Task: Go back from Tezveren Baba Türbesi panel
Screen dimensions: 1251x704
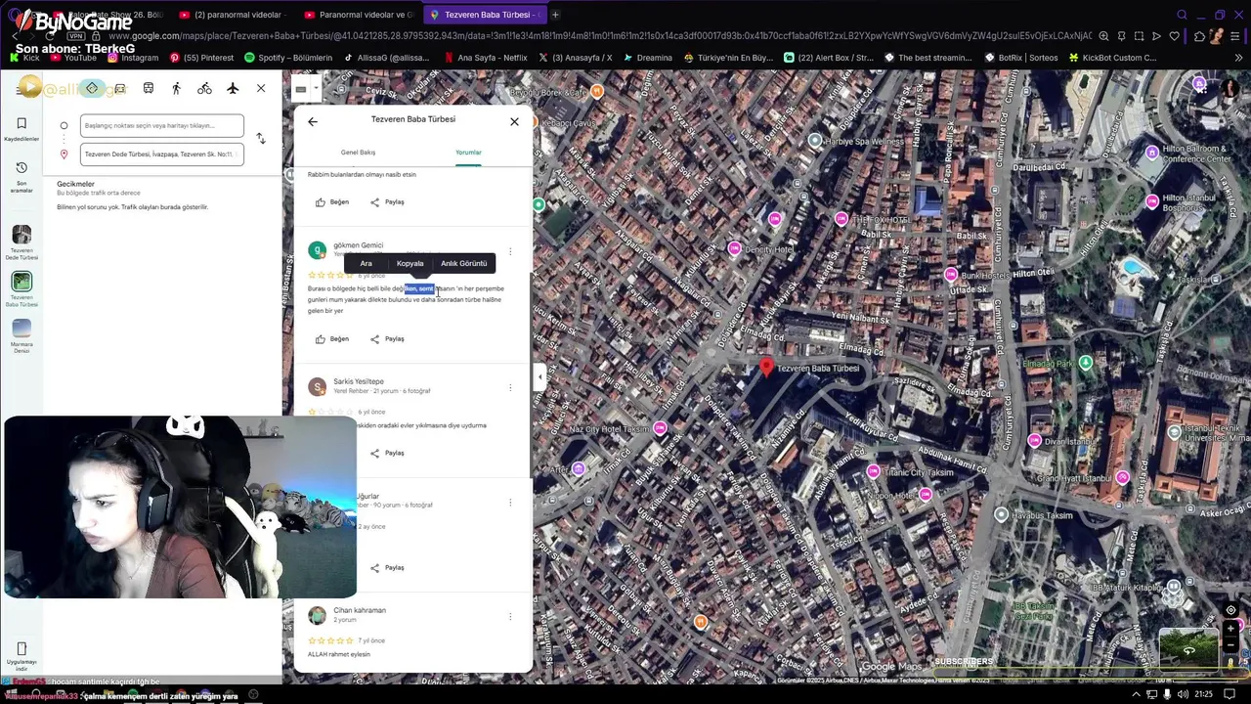Action: coord(313,121)
